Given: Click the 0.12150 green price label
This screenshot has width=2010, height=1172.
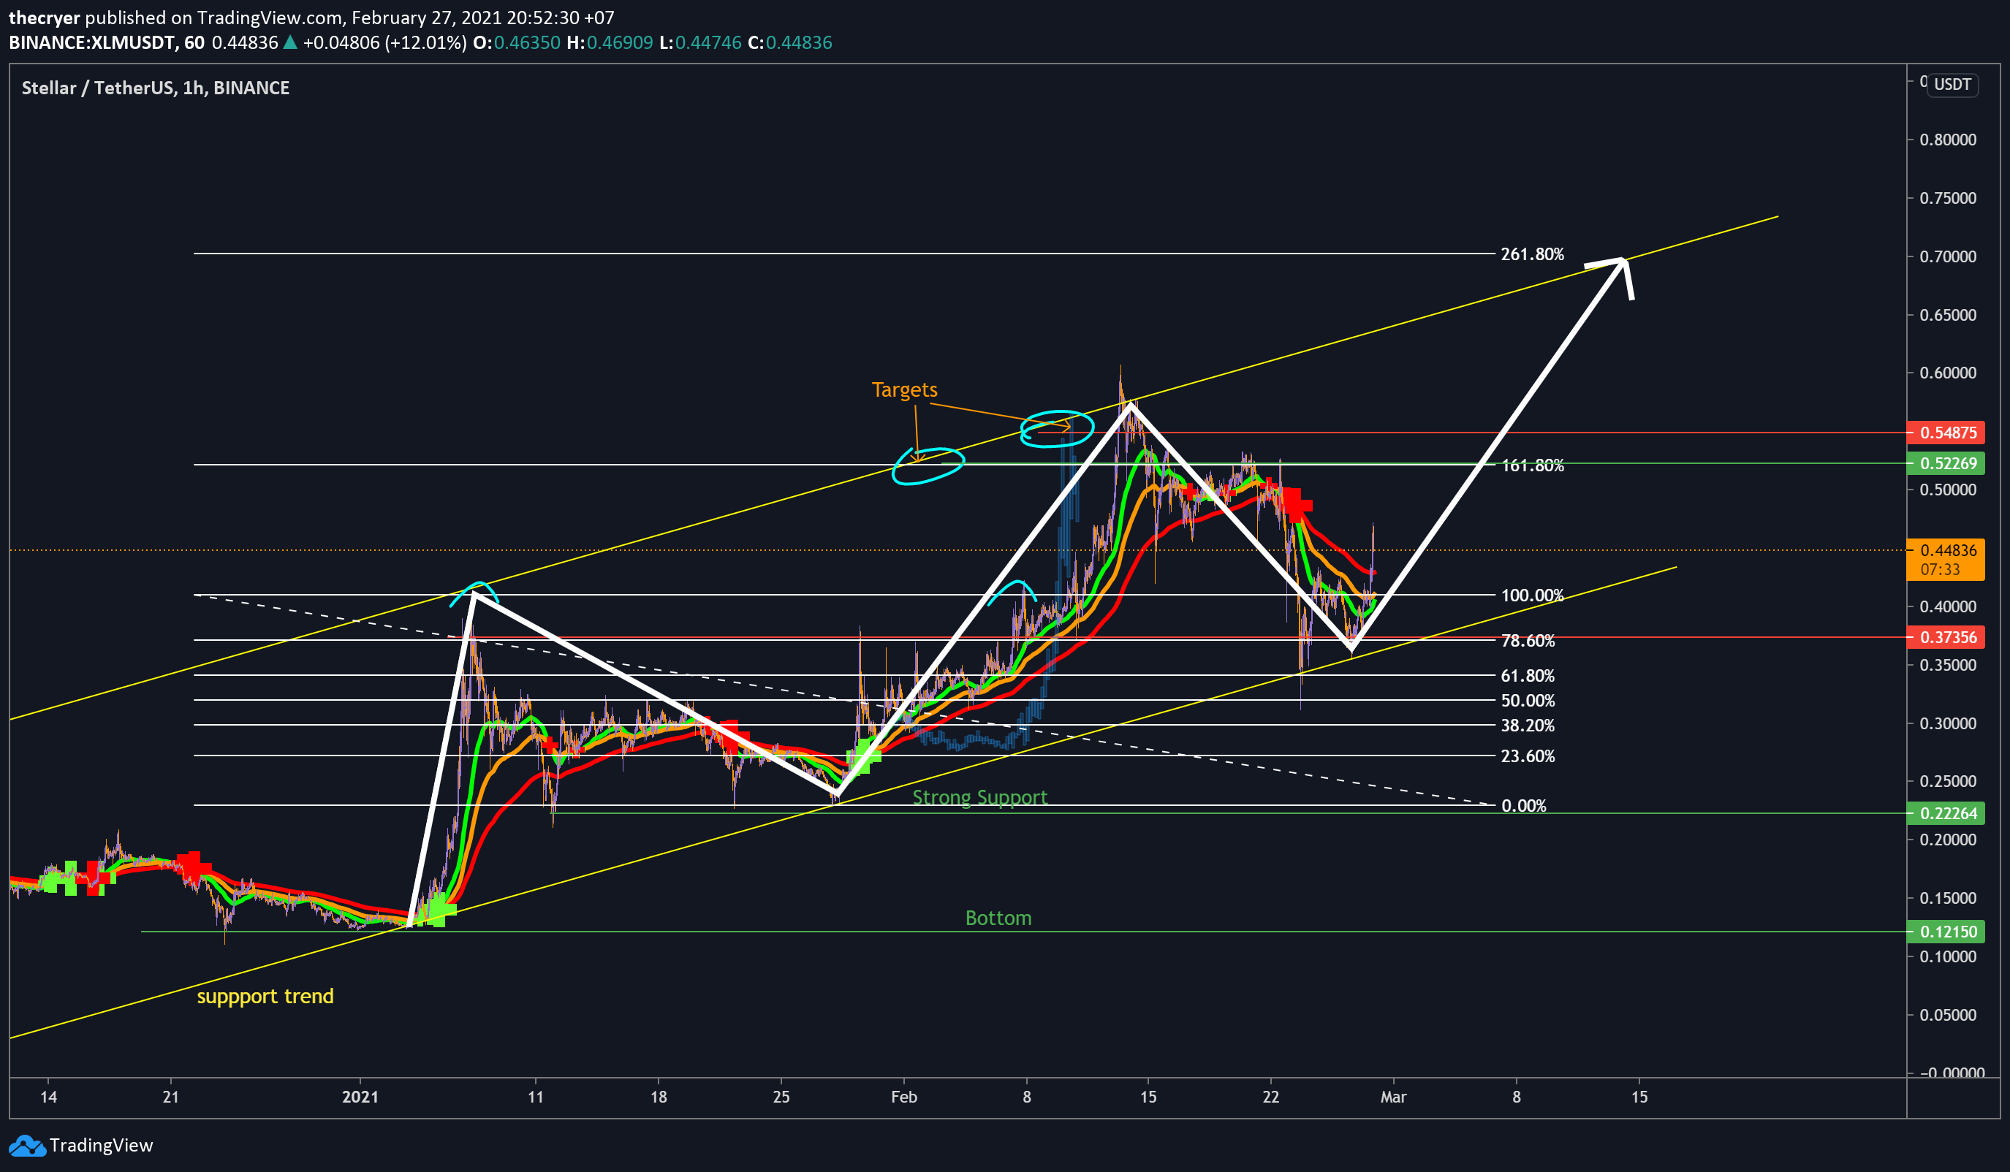Looking at the screenshot, I should click(x=1946, y=931).
